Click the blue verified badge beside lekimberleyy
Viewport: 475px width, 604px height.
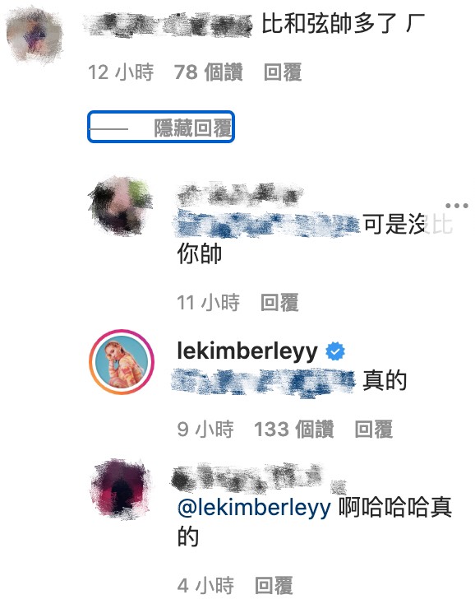(x=335, y=351)
